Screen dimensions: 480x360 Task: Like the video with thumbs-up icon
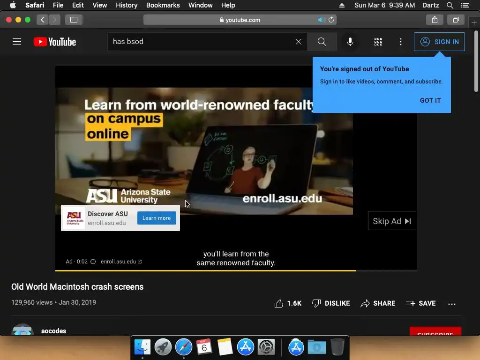pyautogui.click(x=278, y=303)
